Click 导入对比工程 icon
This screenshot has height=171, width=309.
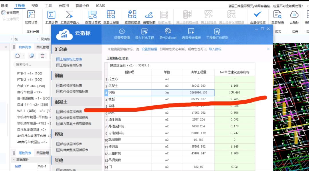[144, 31]
